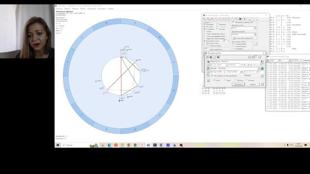Click the teal atlas icon left of place field
This screenshot has height=174, width=310.
208,69
